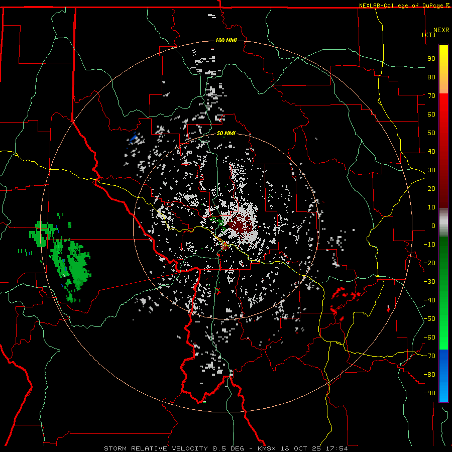Select the 70 value on the velocity scale
The width and height of the screenshot is (452, 452).
tap(431, 96)
